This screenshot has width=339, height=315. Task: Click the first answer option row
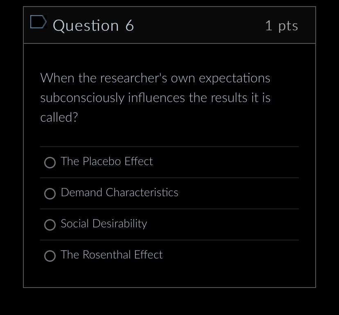coord(169,162)
